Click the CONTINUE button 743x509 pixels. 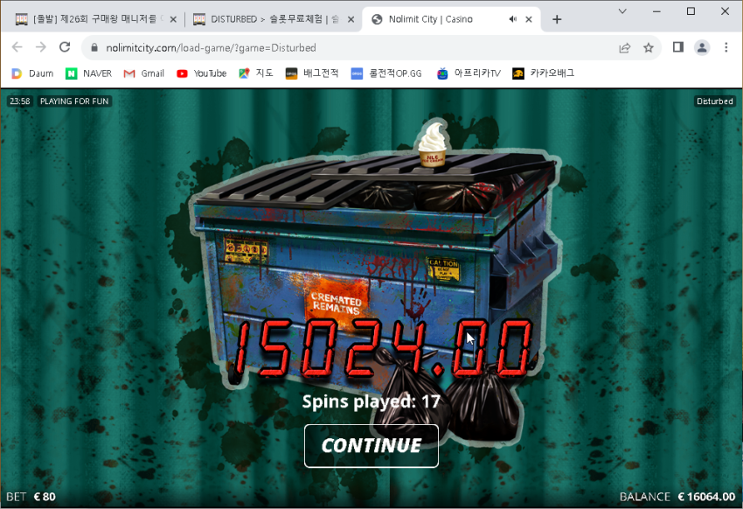pyautogui.click(x=371, y=445)
